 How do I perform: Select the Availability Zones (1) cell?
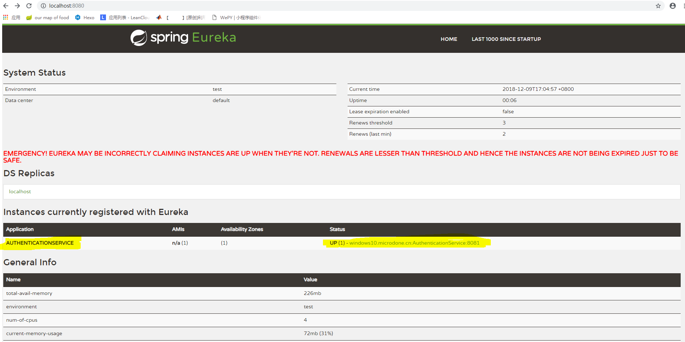click(224, 243)
